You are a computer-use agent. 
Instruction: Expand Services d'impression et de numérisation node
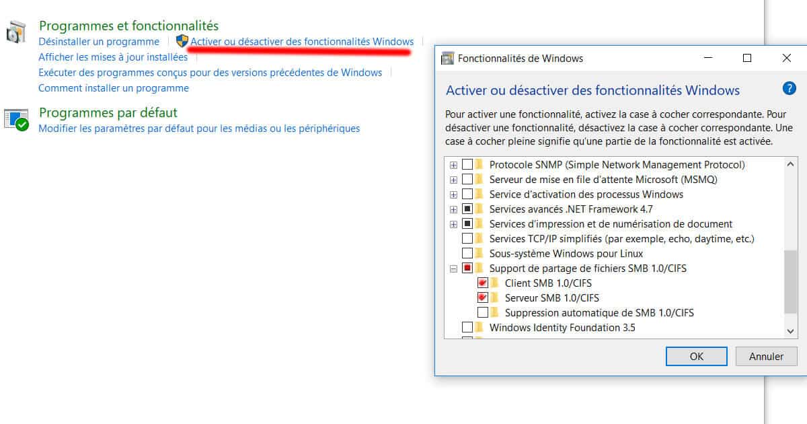(x=453, y=224)
